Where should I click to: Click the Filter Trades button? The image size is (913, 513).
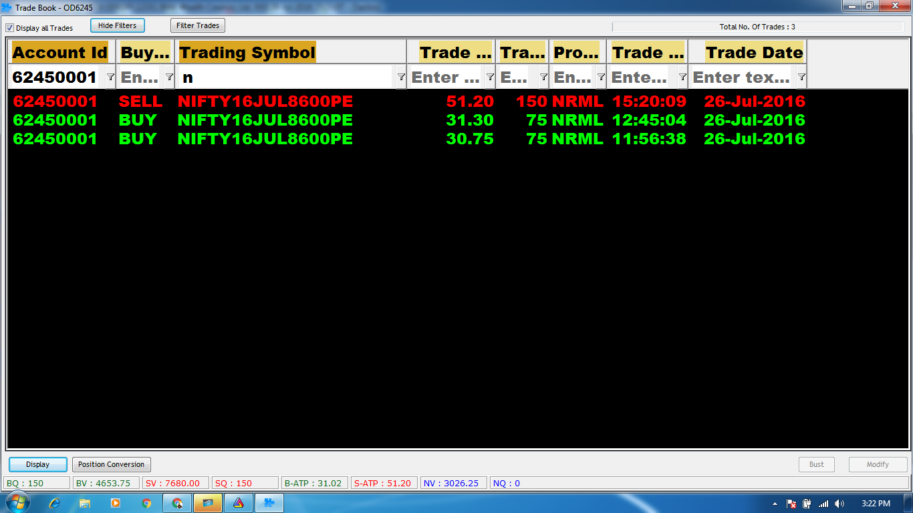198,25
